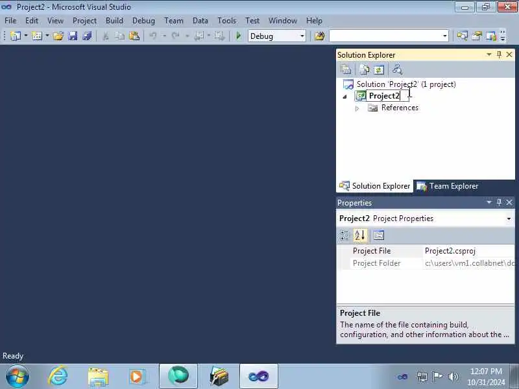Open the toolbar overflow options arrow
519x389 pixels.
(x=502, y=36)
